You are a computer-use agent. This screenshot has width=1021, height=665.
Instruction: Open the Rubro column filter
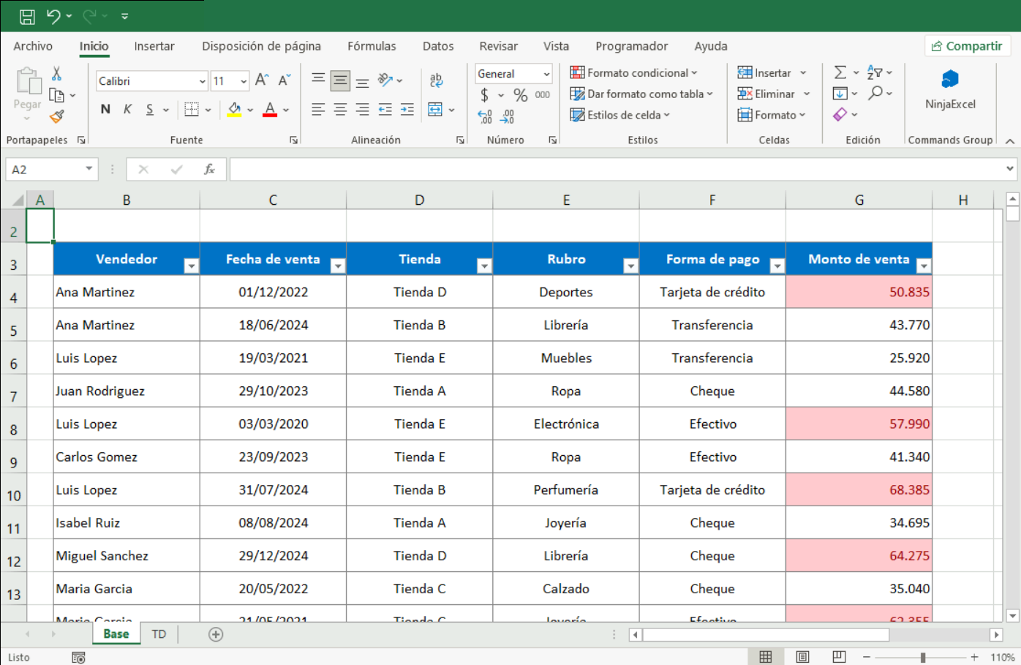click(x=630, y=266)
